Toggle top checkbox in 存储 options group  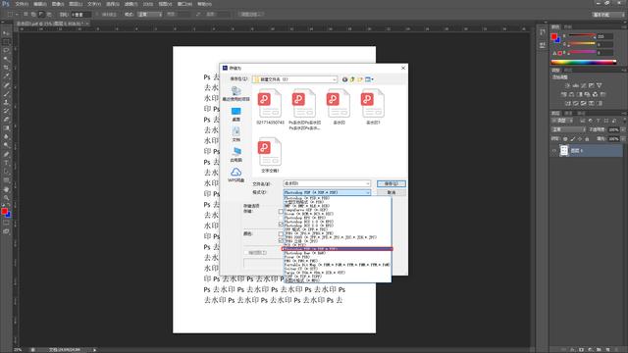click(x=281, y=212)
